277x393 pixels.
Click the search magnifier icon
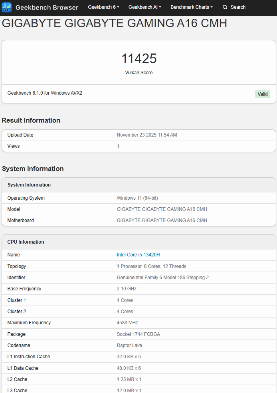(225, 7)
